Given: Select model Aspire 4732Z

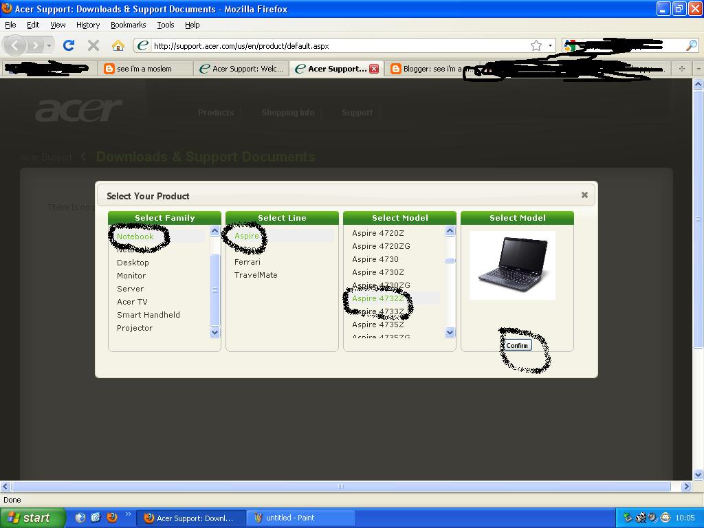Looking at the screenshot, I should pyautogui.click(x=378, y=298).
